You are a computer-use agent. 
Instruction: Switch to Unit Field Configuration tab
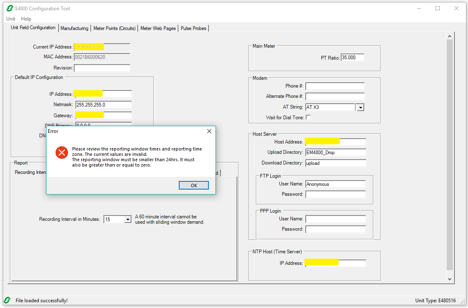33,28
